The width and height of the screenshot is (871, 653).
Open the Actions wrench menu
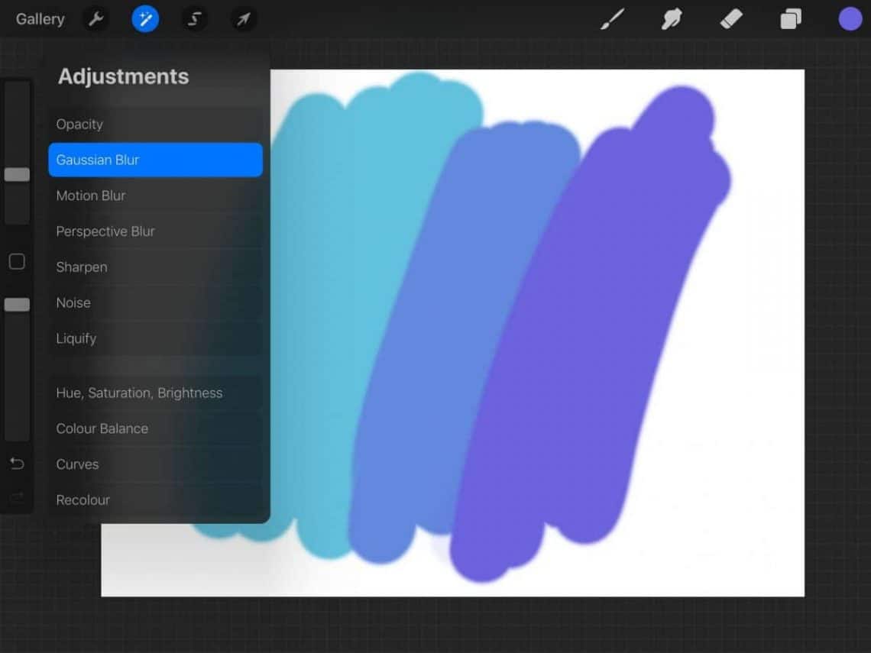coord(96,19)
